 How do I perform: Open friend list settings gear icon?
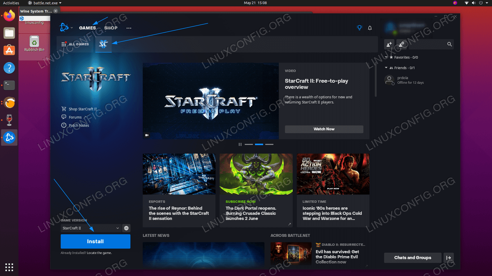(401, 44)
